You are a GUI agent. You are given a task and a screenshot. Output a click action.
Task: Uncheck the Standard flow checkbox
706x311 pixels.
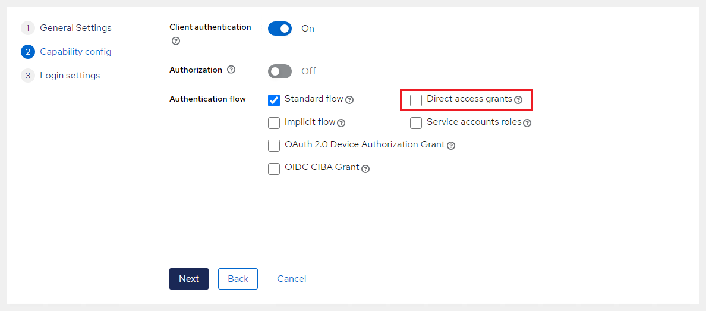274,100
